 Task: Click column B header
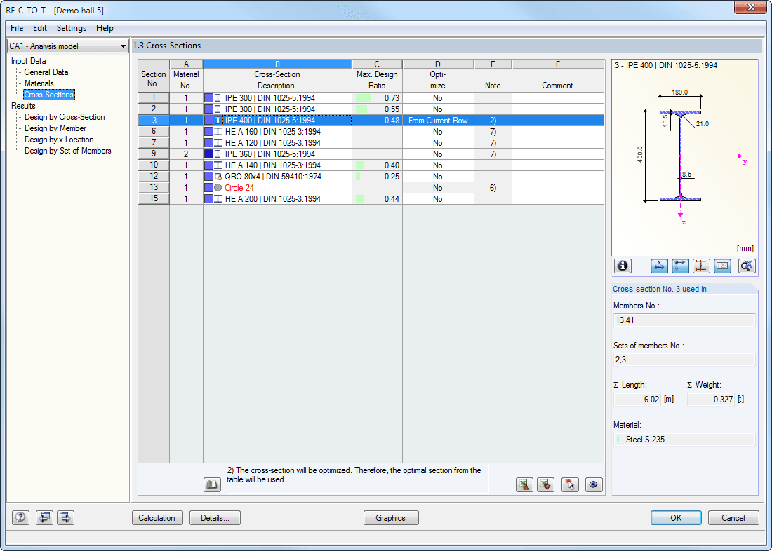(x=278, y=64)
